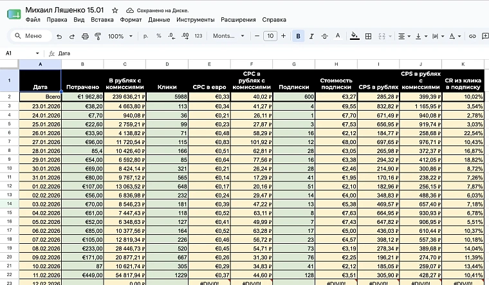Toggle bold formatting button
Viewport: 489px width, 285px height.
coord(298,36)
